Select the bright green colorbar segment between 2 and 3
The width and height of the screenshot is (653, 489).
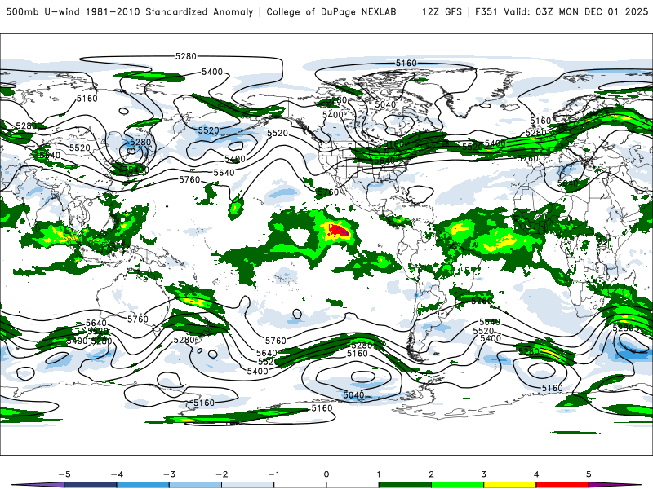click(458, 485)
